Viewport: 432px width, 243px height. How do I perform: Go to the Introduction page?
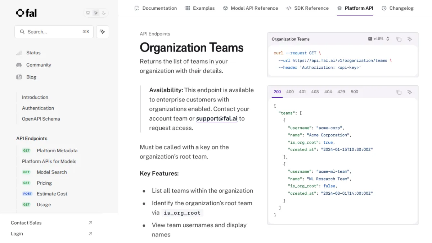35,97
